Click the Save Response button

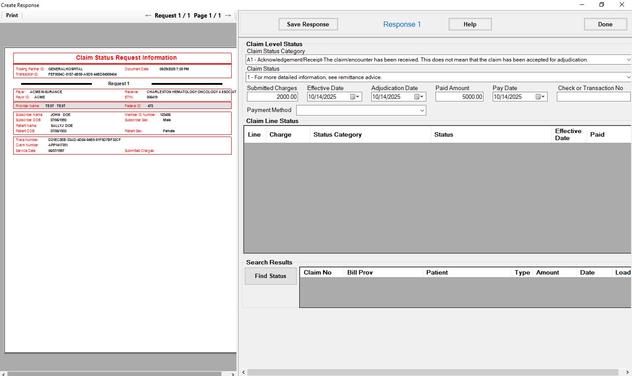(x=308, y=24)
